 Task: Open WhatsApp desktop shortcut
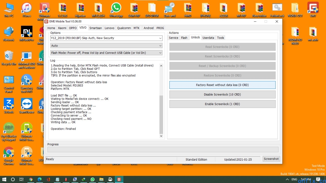coord(116,10)
